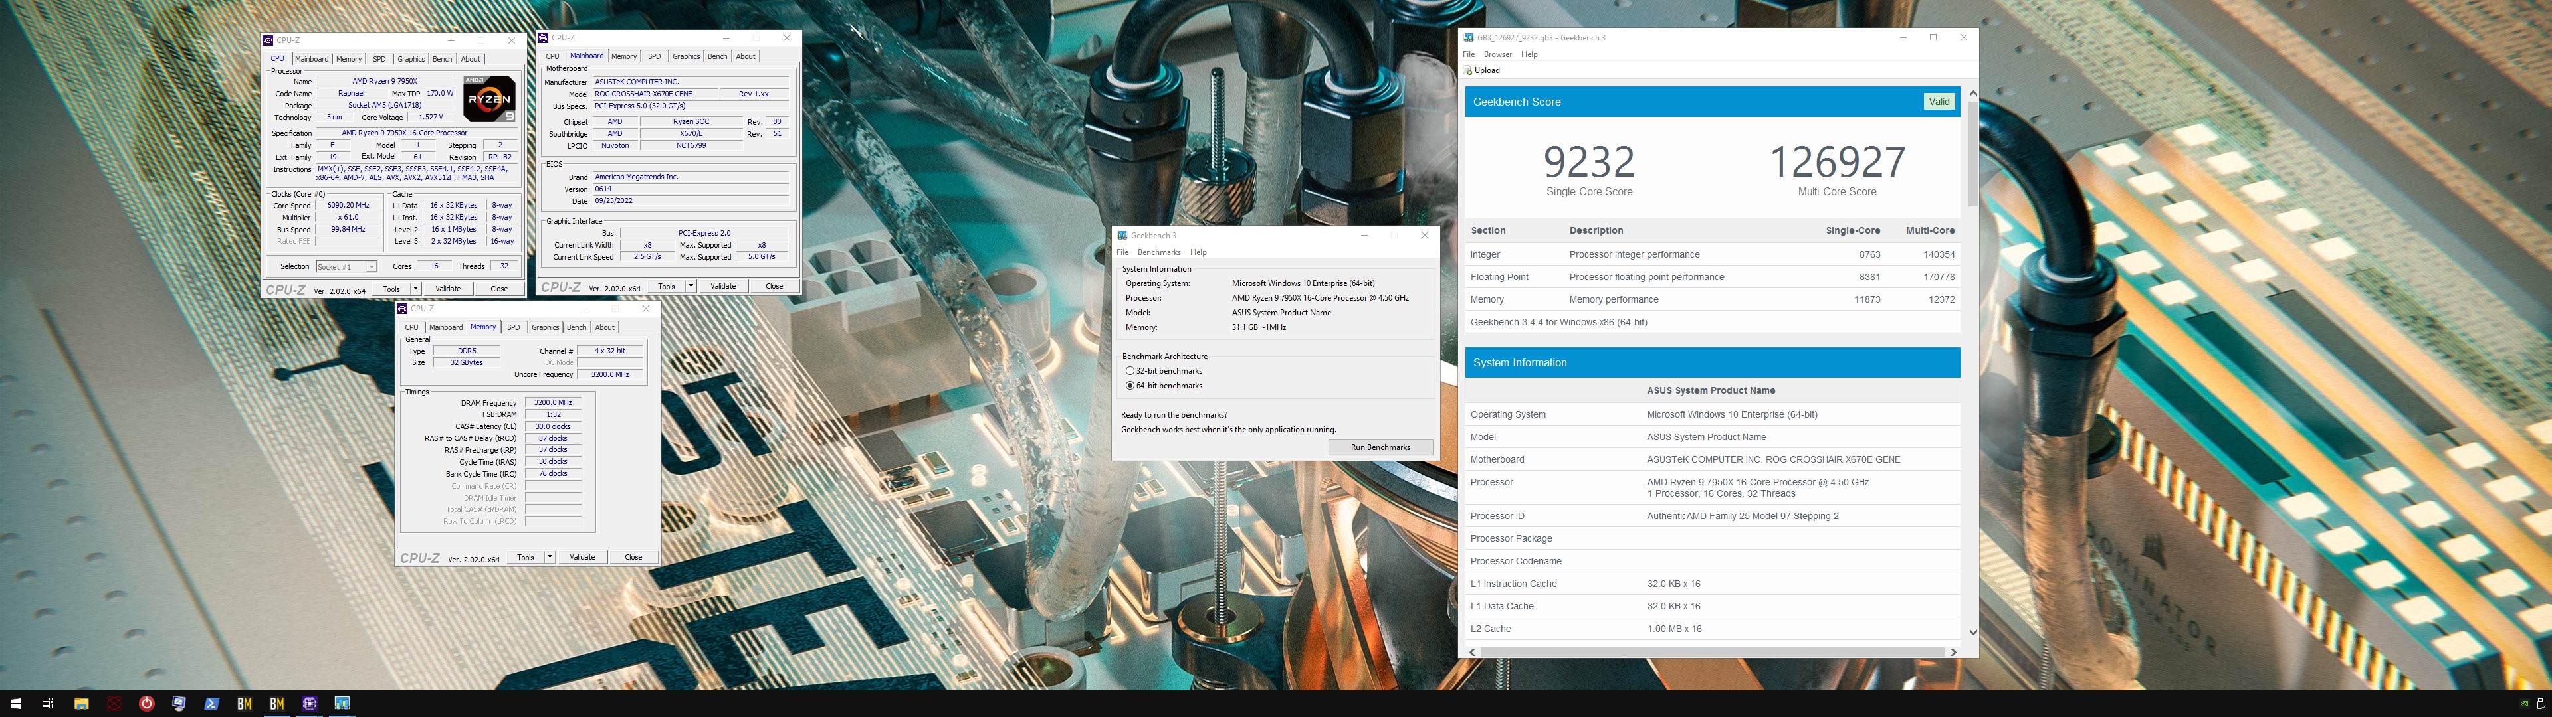This screenshot has height=717, width=2552.
Task: Click the NVIDIA tray icon
Action: tap(2523, 704)
